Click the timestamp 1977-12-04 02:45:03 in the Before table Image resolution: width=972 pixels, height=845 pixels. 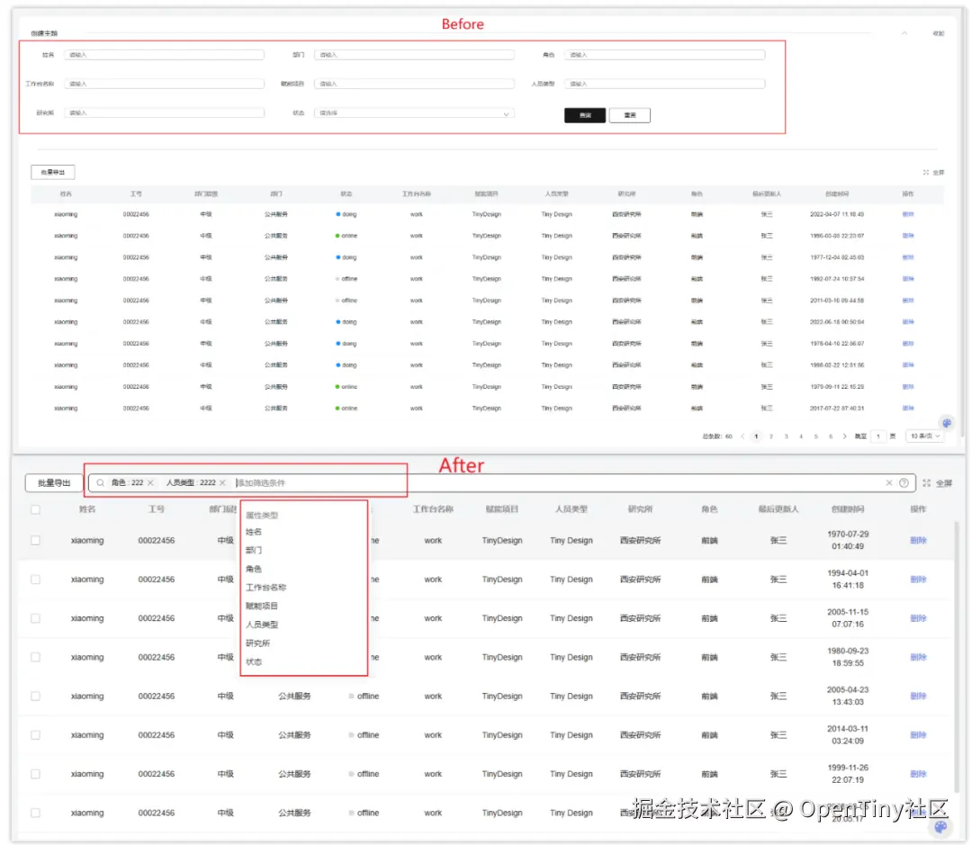click(x=837, y=257)
